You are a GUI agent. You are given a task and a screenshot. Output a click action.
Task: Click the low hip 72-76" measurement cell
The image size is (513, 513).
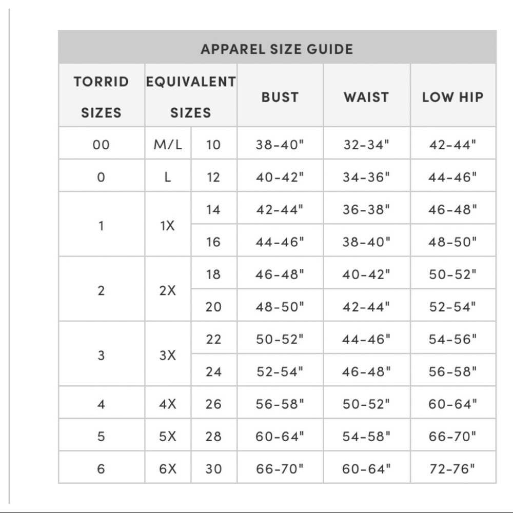point(453,468)
